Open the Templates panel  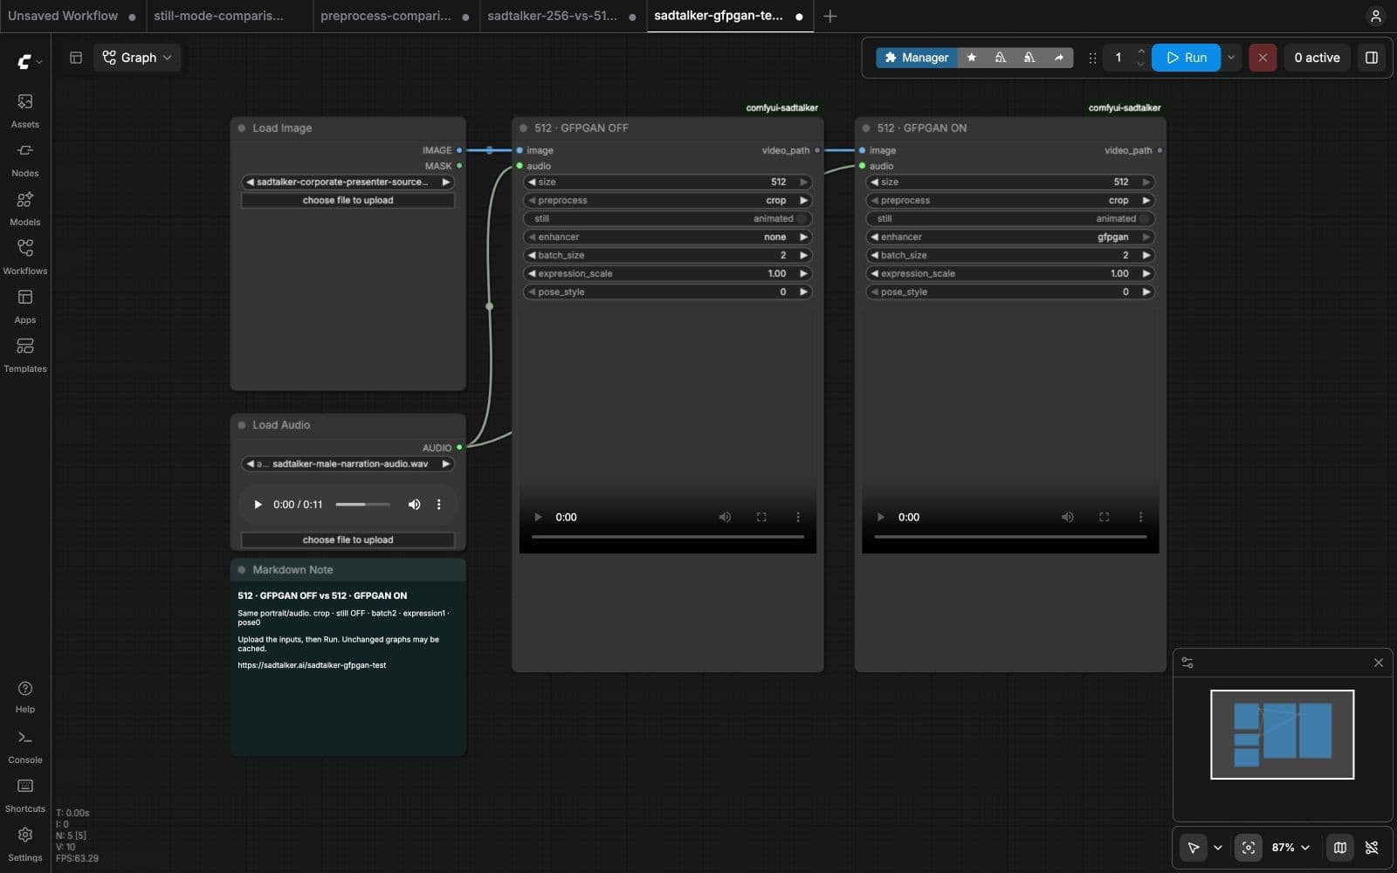(x=24, y=355)
